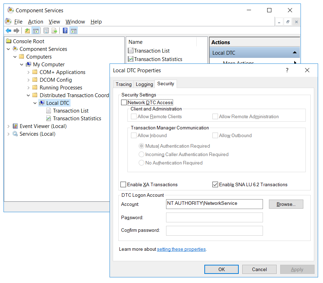This screenshot has width=323, height=283.
Task: Click Transaction Statistics icon in Name pane
Action: click(131, 59)
